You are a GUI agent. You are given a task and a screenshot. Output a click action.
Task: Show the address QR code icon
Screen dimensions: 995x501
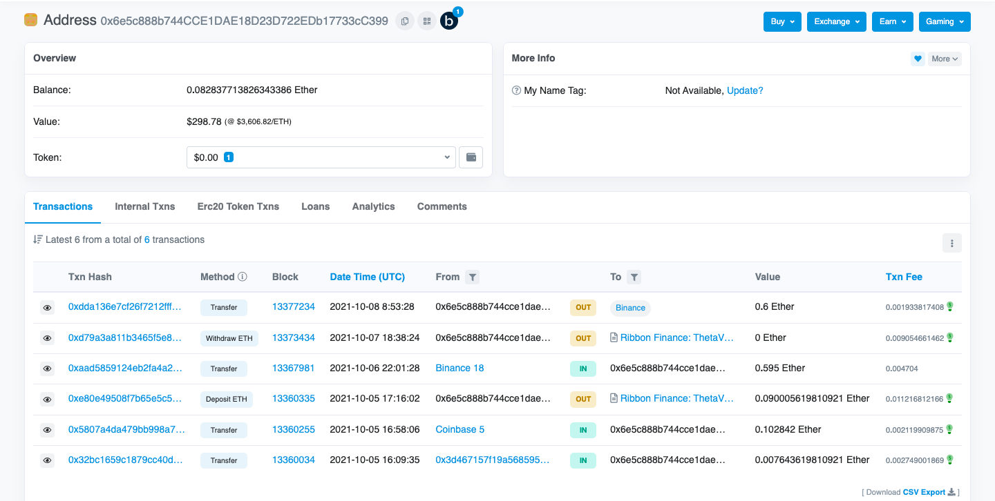[427, 21]
